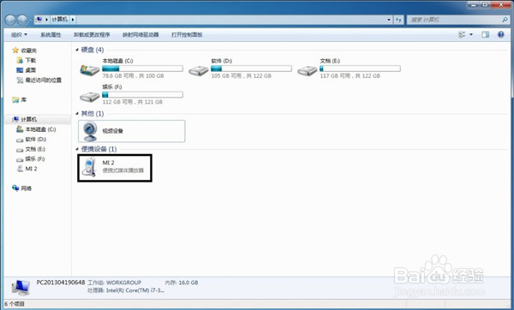Click the computer icon in the details pane
The height and width of the screenshot is (310, 514).
pos(21,288)
